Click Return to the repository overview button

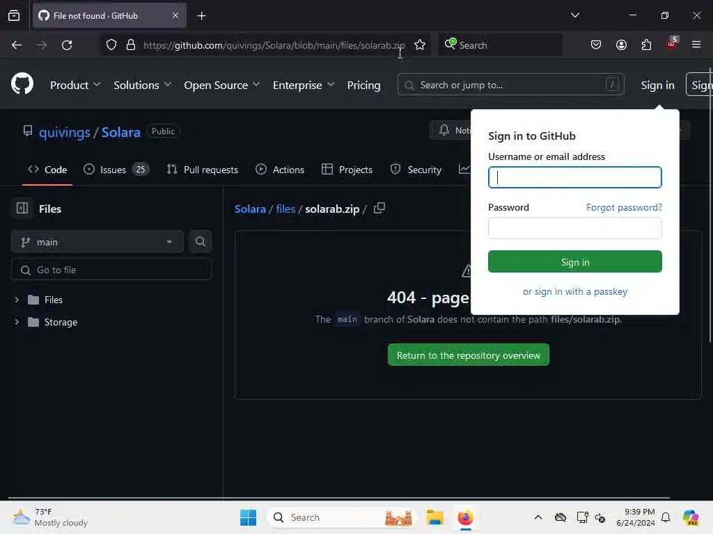(x=469, y=355)
